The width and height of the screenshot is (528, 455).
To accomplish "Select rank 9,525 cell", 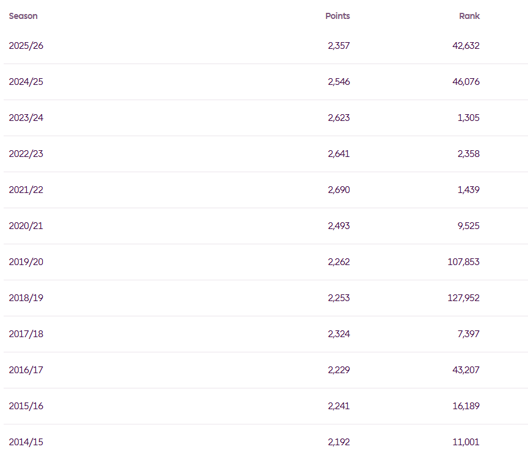I will click(468, 226).
